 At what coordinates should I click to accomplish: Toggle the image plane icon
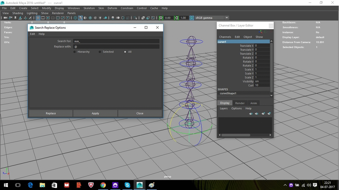tap(20, 18)
